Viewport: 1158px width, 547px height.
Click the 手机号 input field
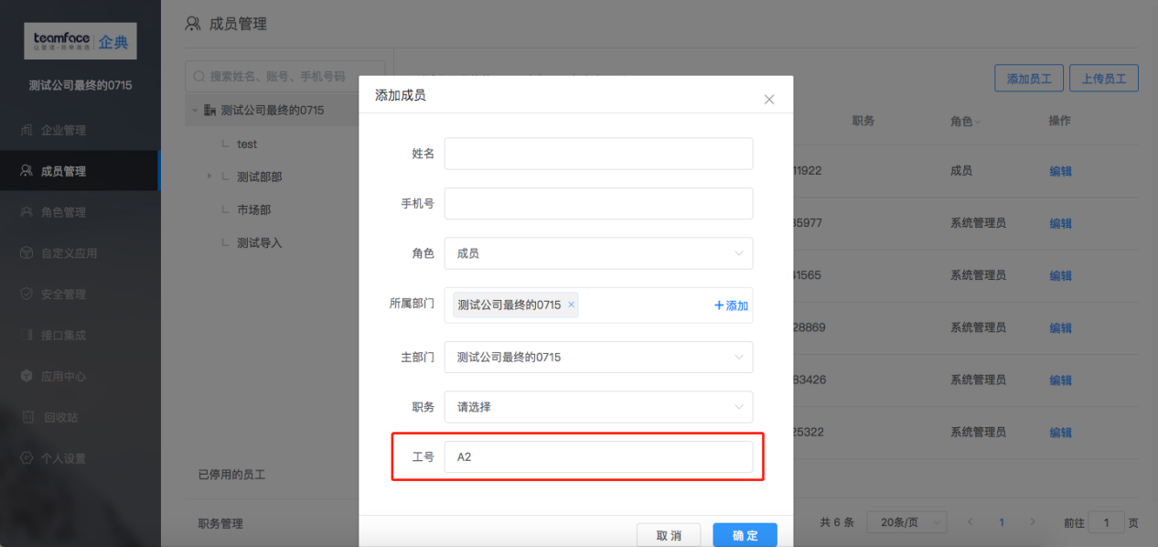point(598,204)
